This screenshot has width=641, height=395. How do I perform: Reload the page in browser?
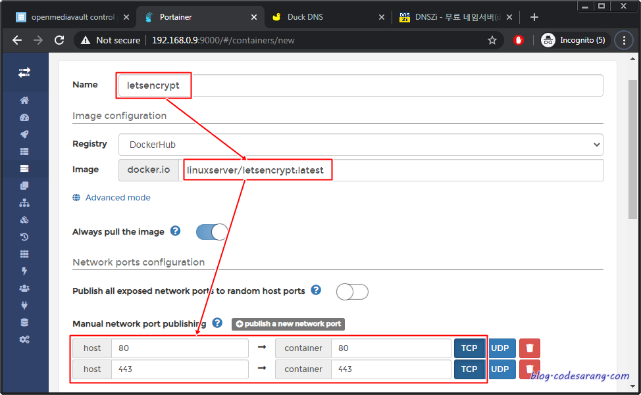[59, 40]
